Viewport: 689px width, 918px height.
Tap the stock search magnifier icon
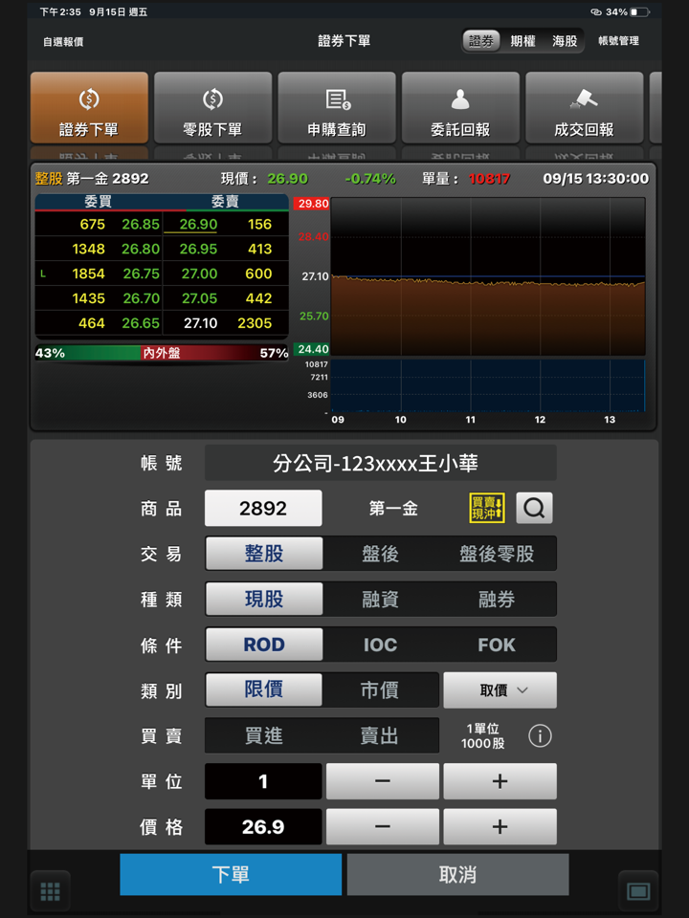[534, 509]
